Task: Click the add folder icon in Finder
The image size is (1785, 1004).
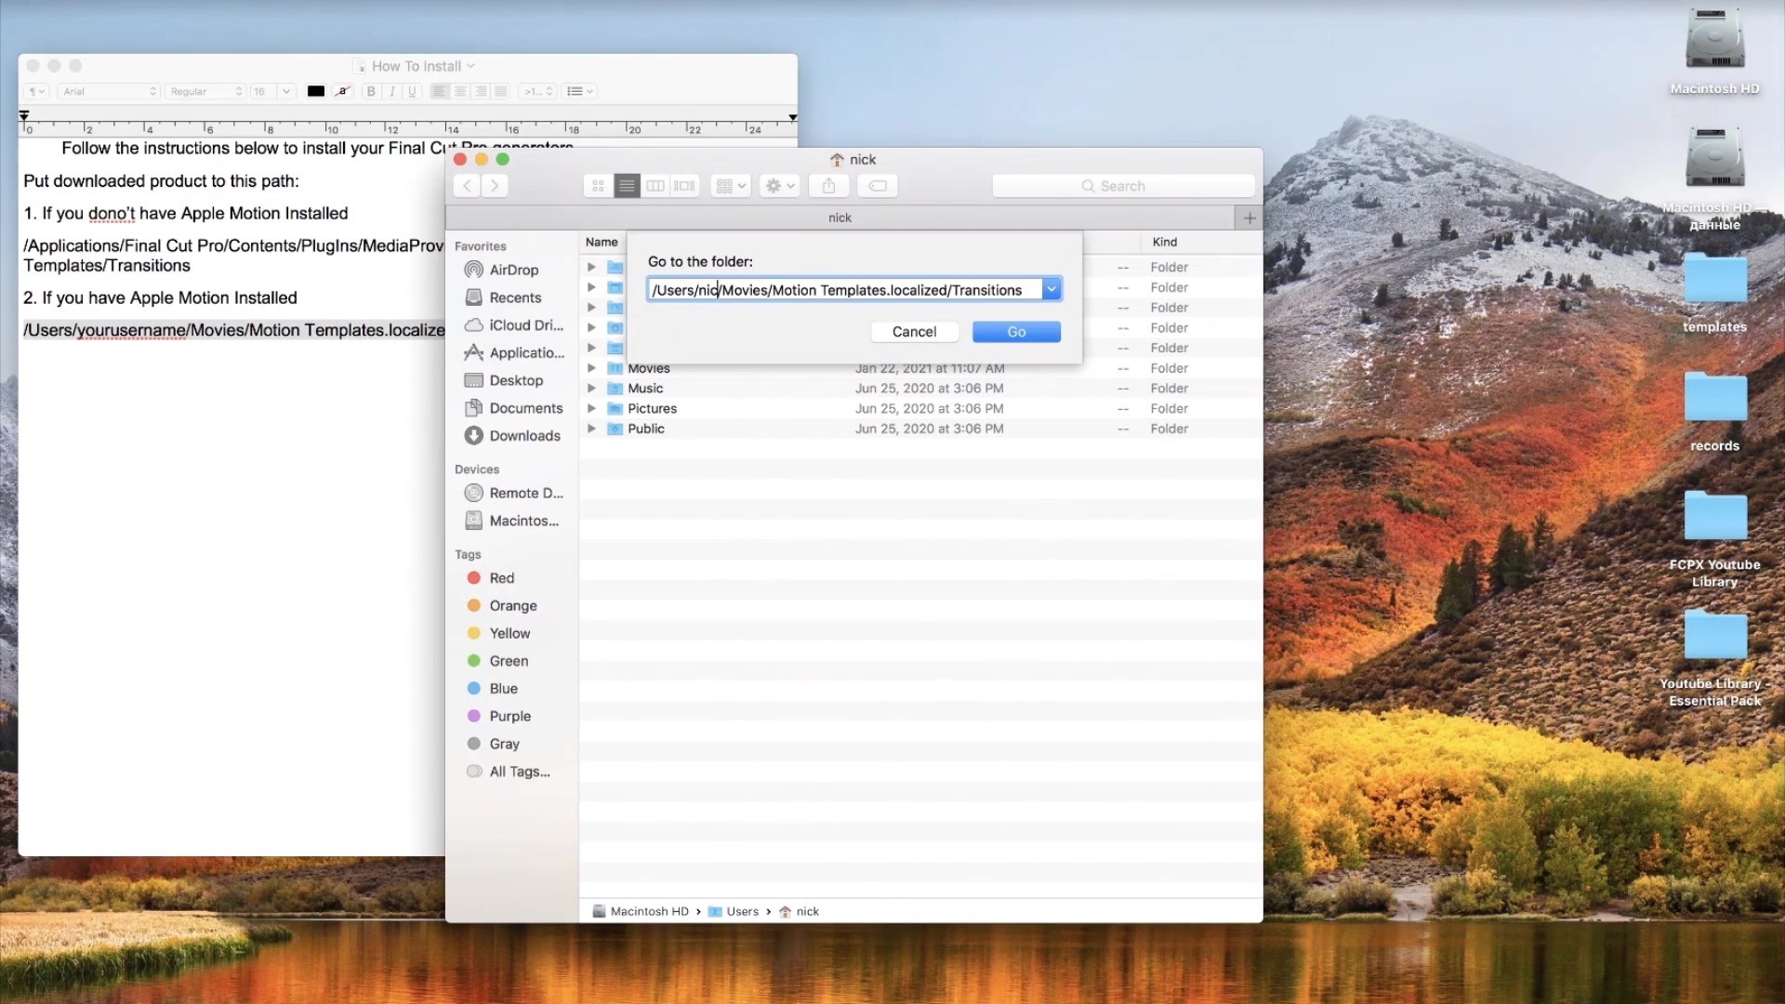Action: coord(1248,217)
